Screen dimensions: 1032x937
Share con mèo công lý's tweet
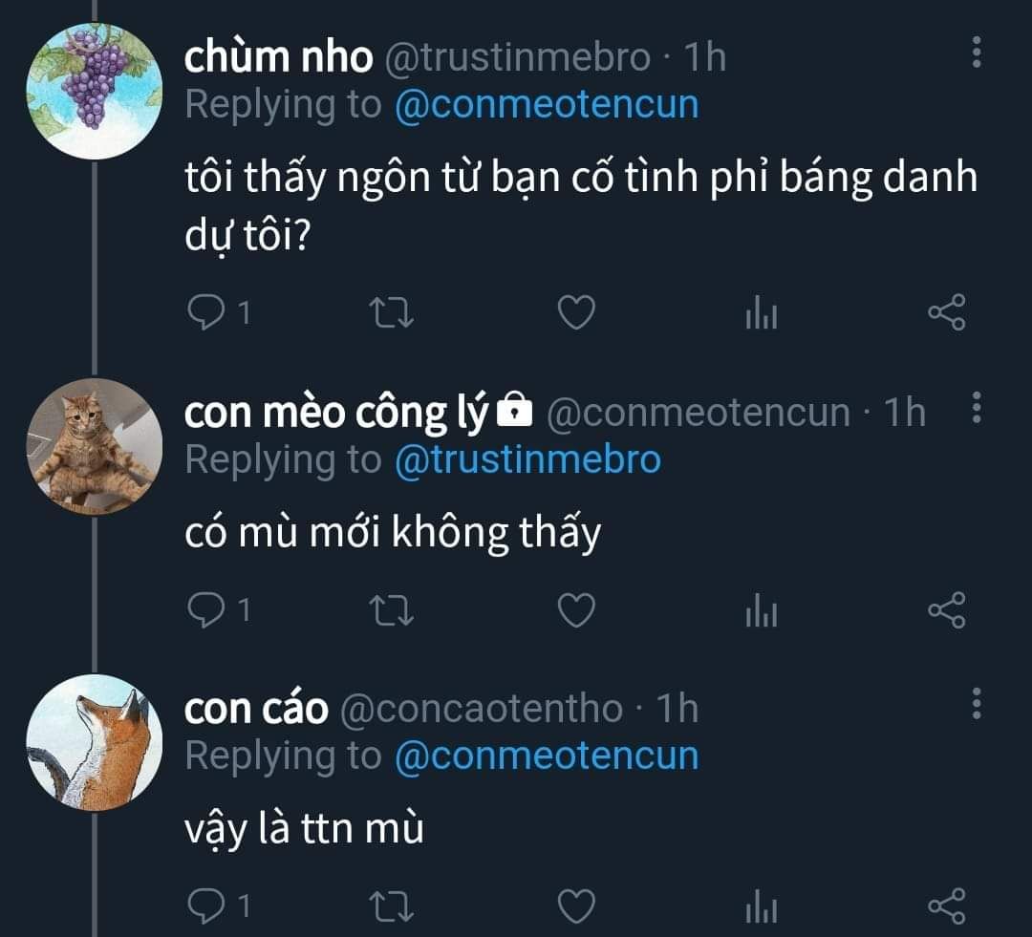(x=947, y=610)
